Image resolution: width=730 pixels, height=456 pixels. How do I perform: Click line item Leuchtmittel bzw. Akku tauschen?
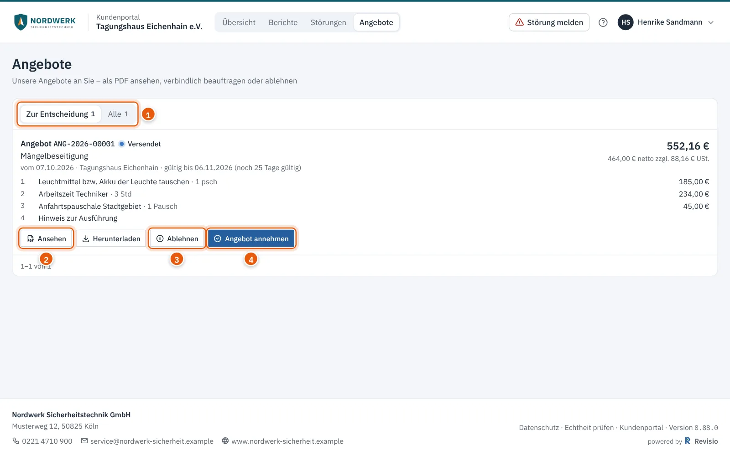point(114,181)
